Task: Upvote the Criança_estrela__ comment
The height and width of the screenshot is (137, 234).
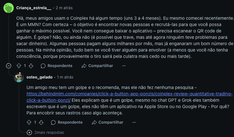Action: pyautogui.click(x=19, y=66)
